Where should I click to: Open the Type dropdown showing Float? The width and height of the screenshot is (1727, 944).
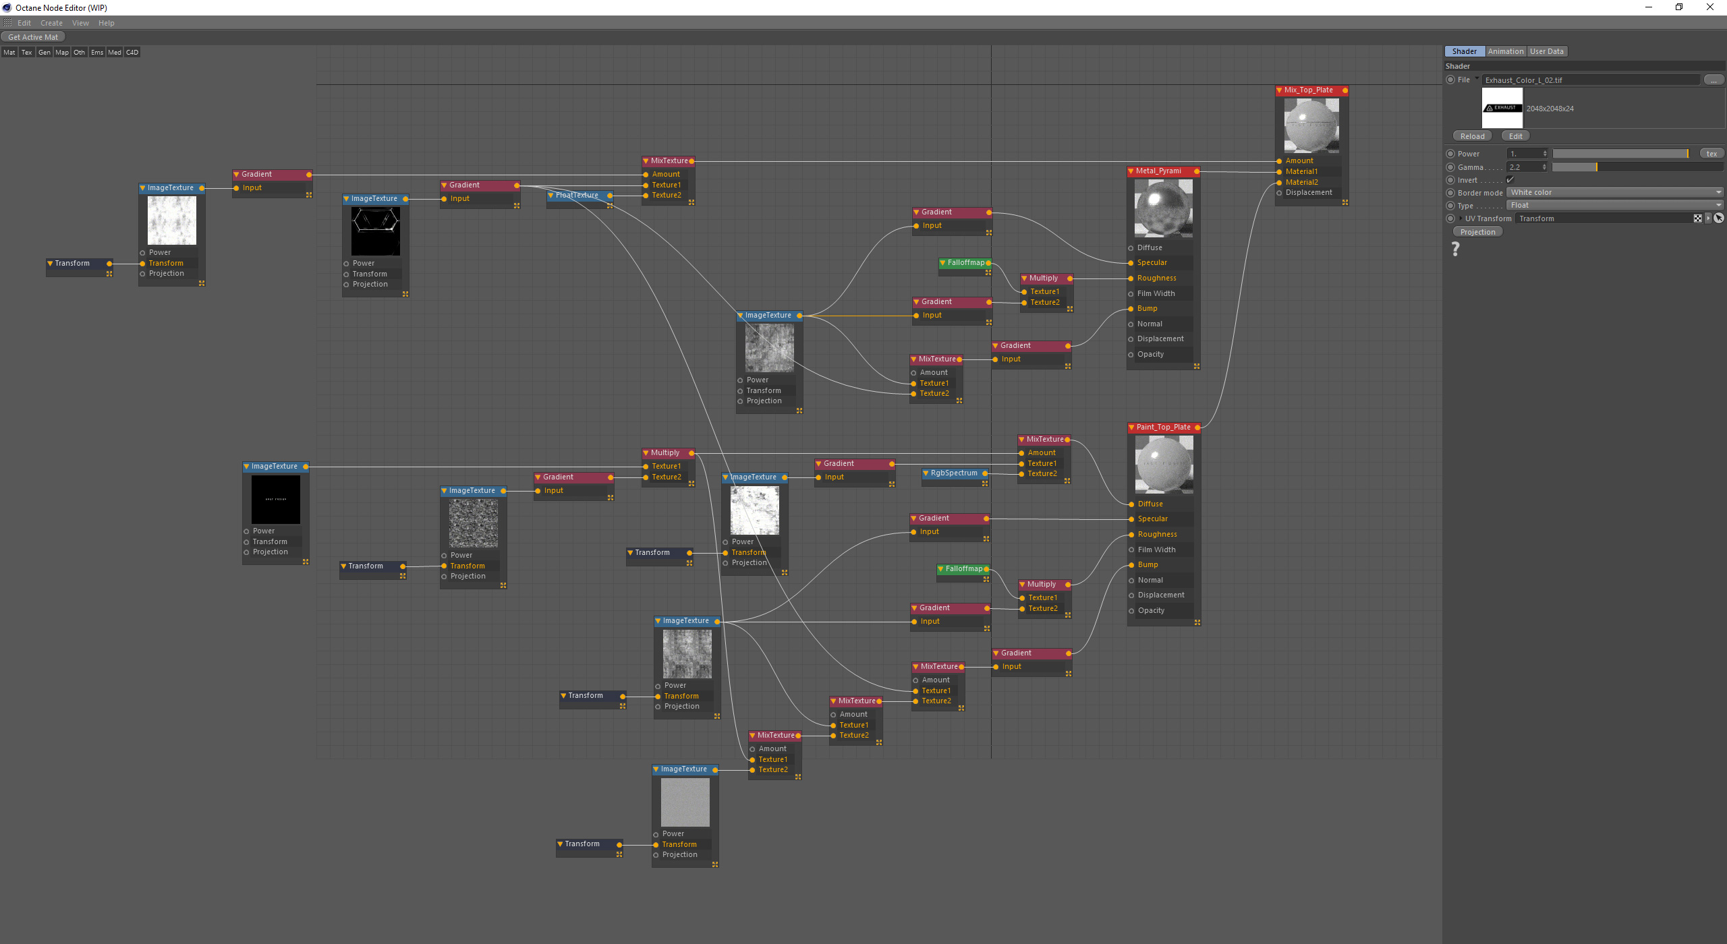(x=1614, y=206)
